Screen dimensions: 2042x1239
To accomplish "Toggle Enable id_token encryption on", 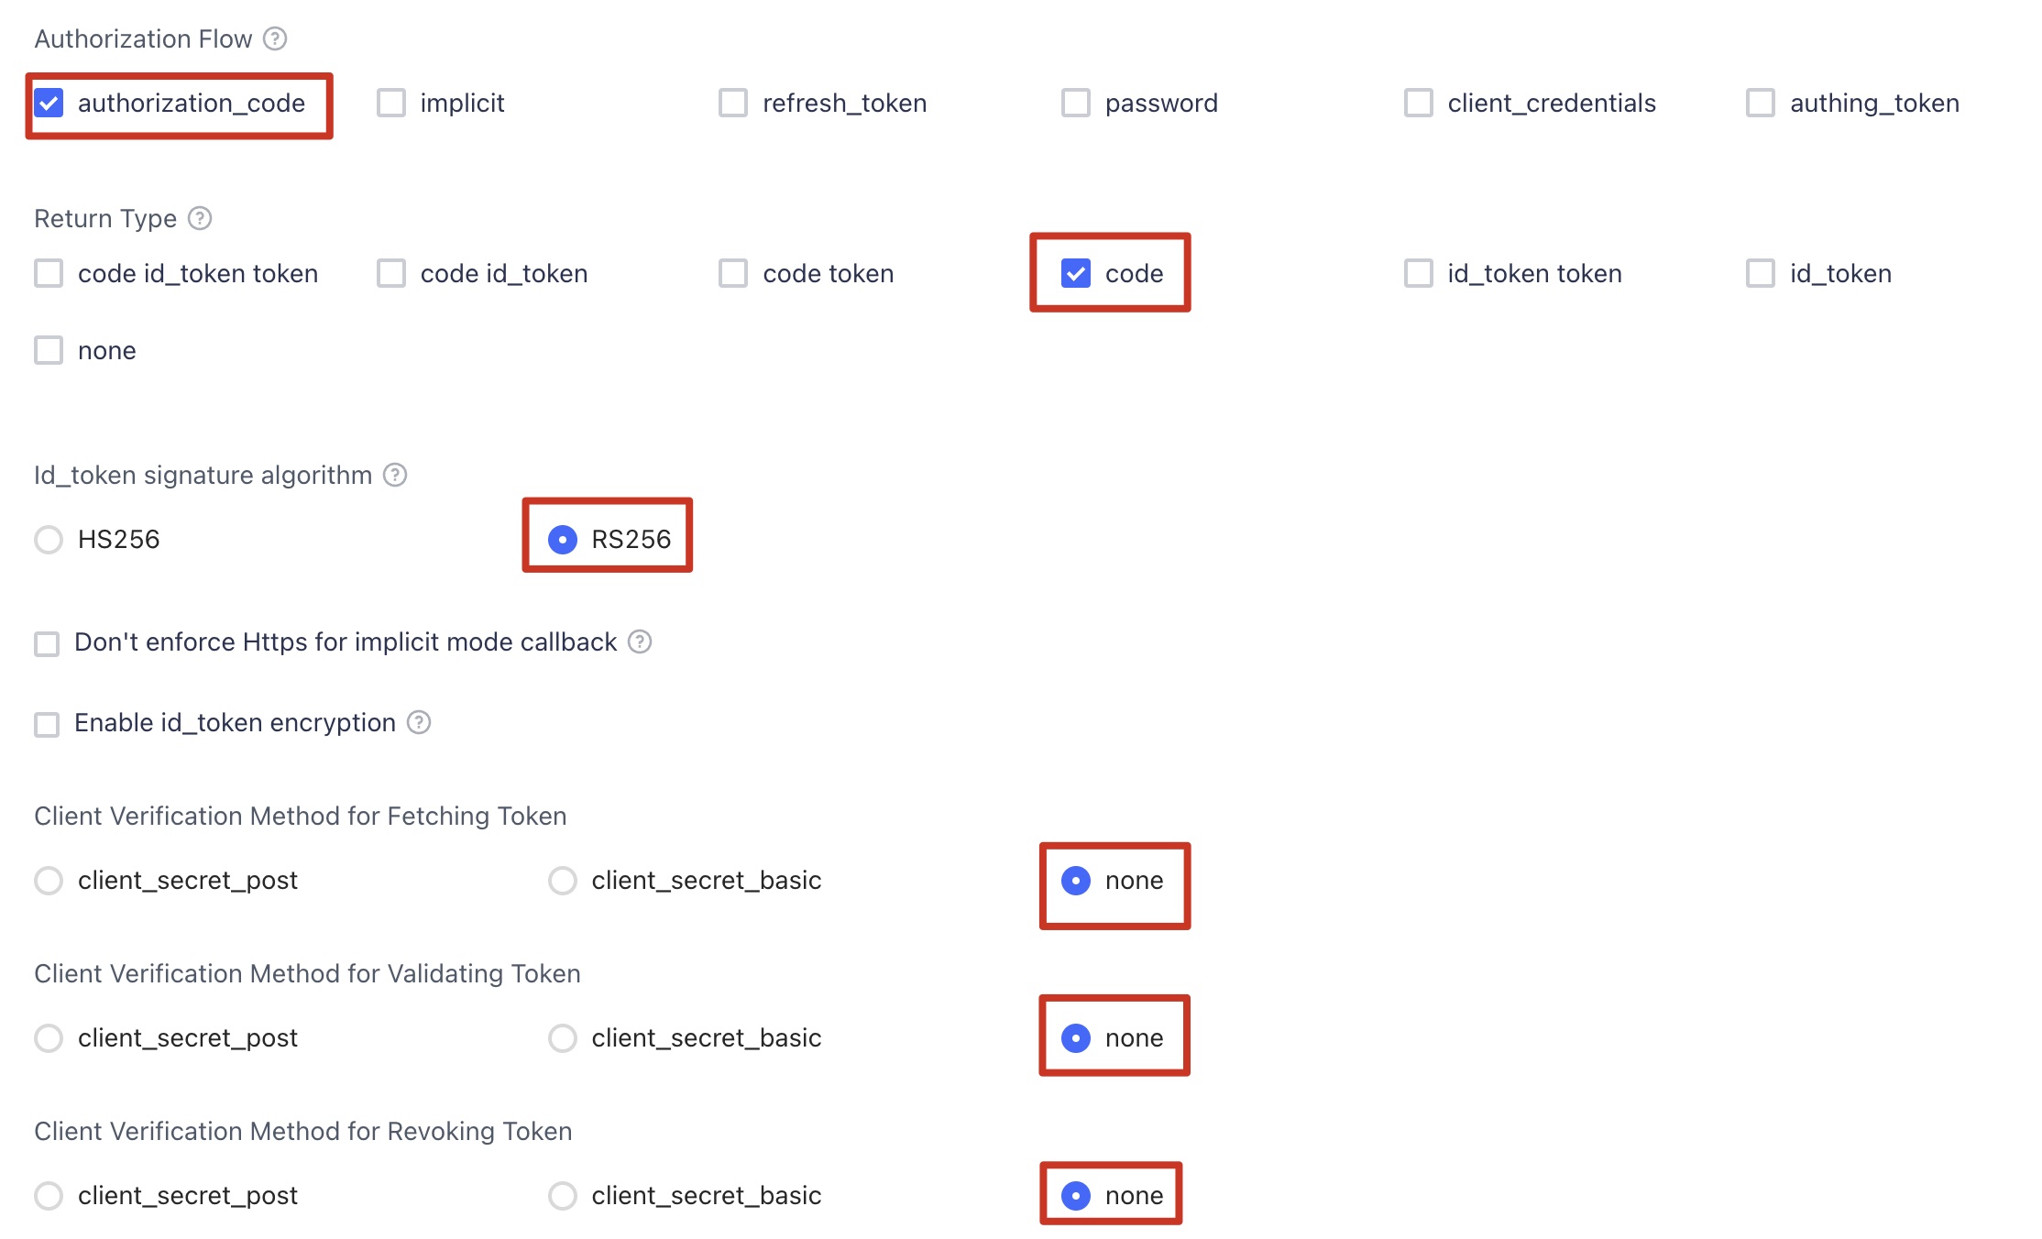I will 46,723.
